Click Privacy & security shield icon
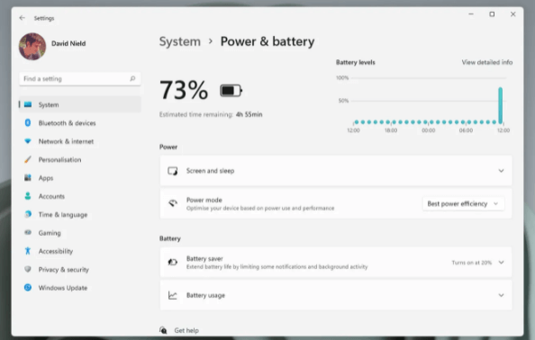The height and width of the screenshot is (340, 535). [x=28, y=269]
